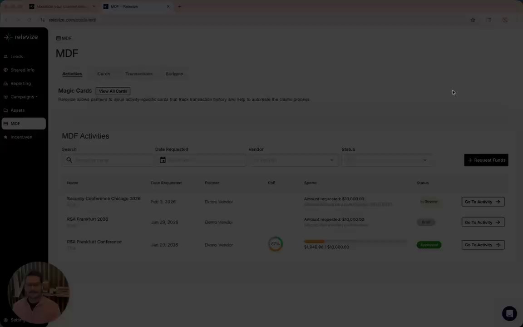Click the MDF card icon in the sidebar
The image size is (523, 327).
(x=5, y=124)
